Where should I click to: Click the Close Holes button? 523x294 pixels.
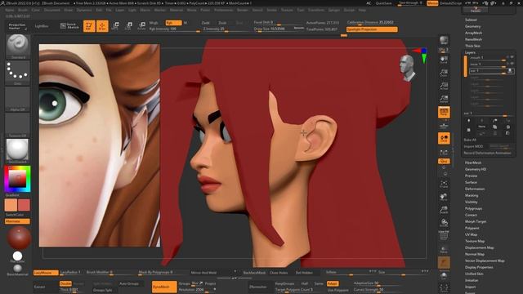click(x=279, y=273)
